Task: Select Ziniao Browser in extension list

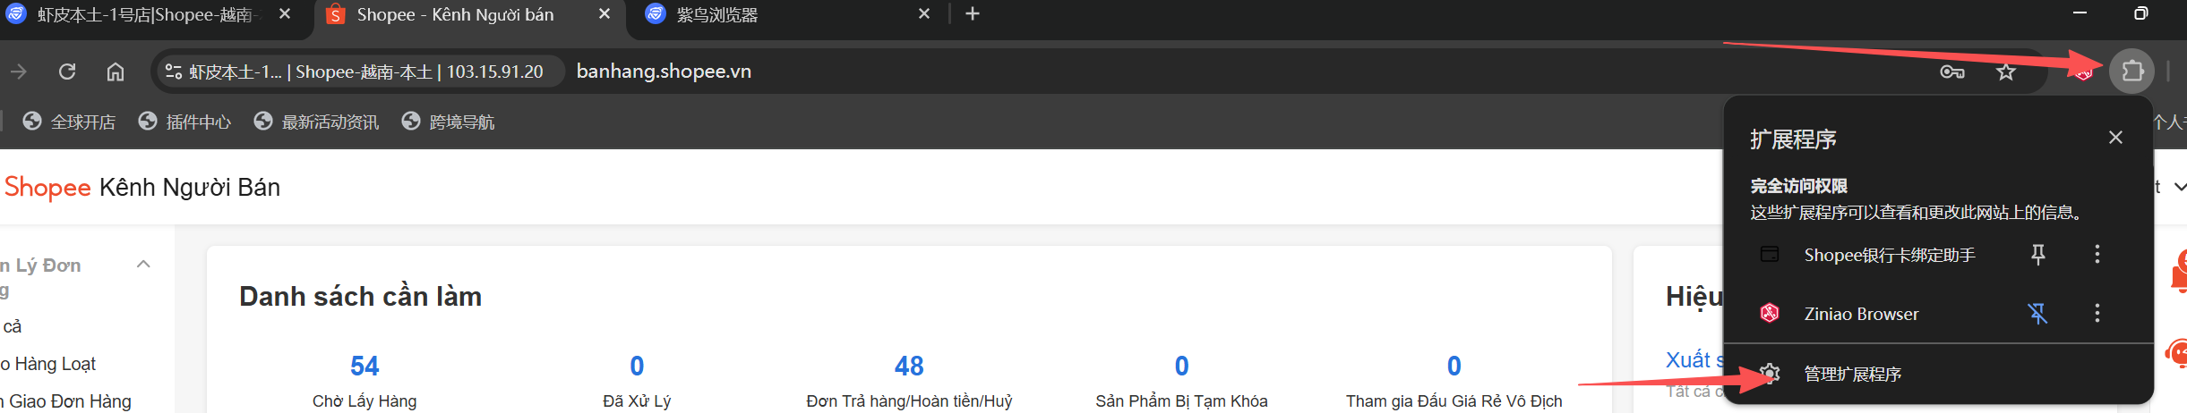Action: 1861,315
